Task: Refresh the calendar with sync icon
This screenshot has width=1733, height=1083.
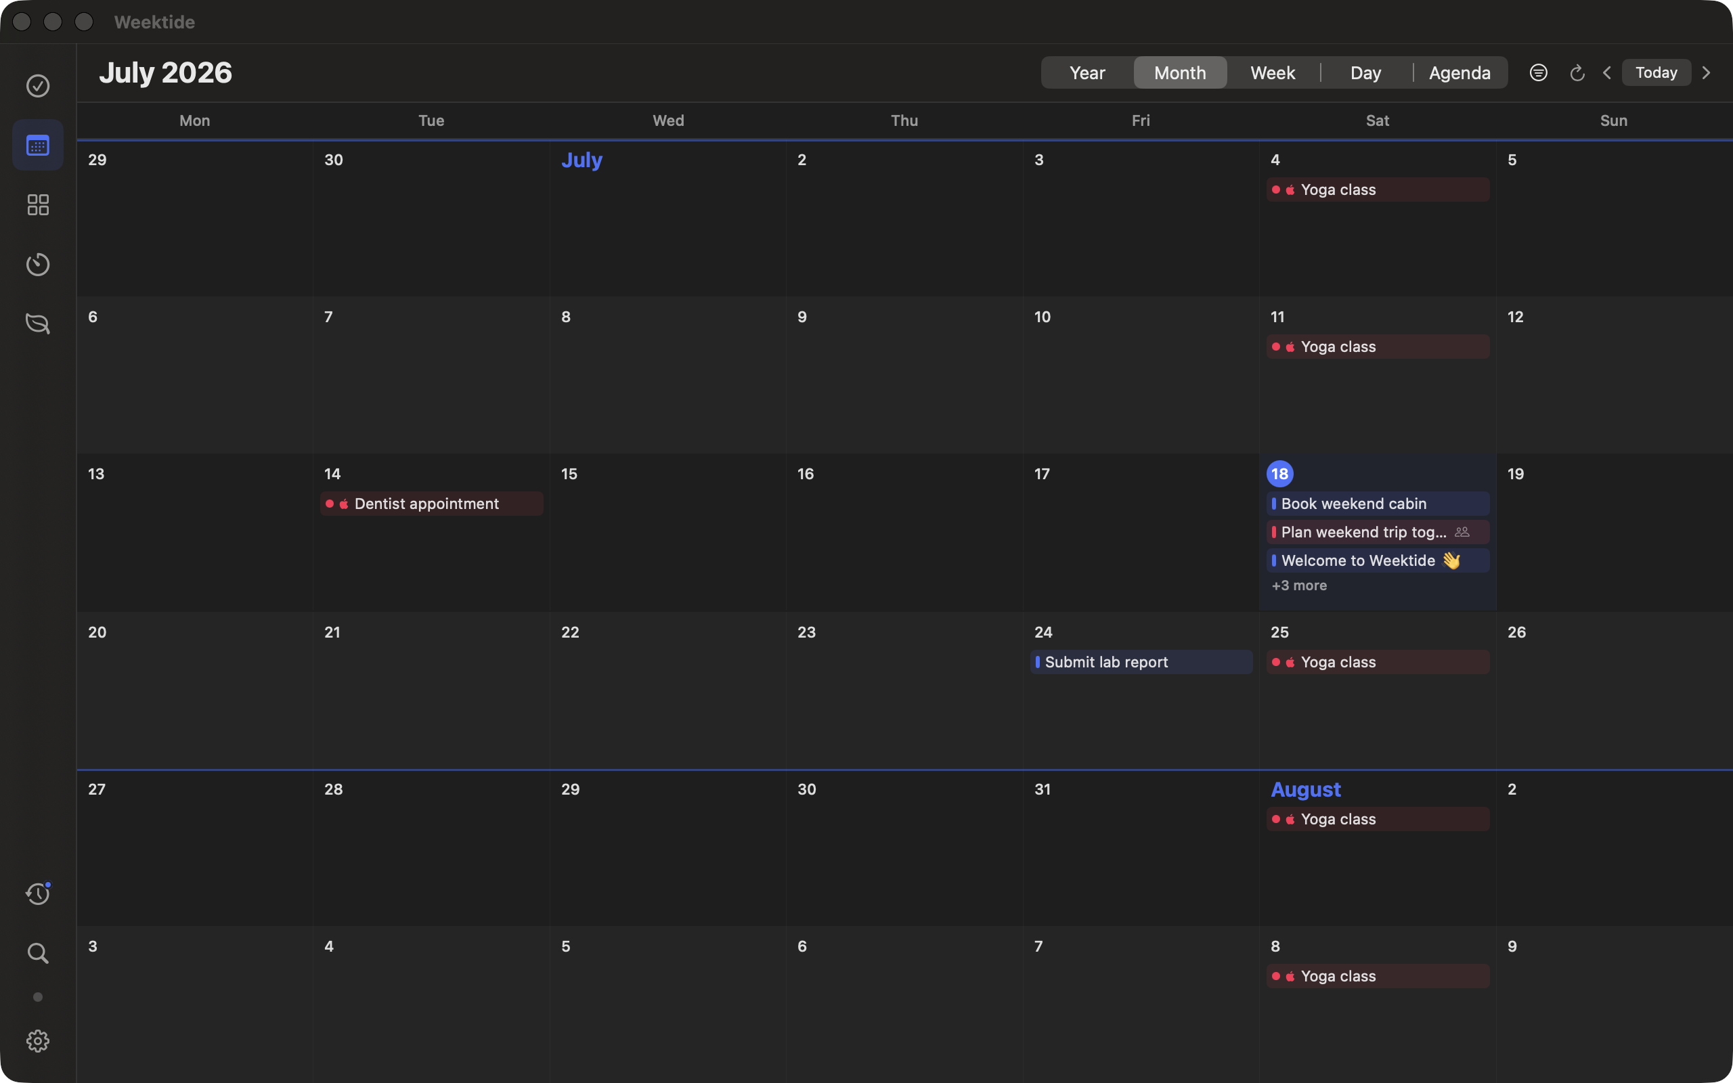Action: [1577, 72]
